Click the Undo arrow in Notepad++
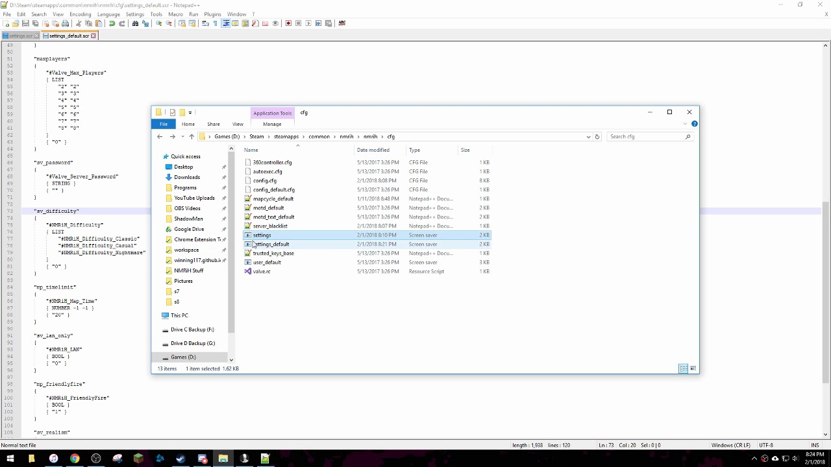The height and width of the screenshot is (467, 831). point(111,23)
